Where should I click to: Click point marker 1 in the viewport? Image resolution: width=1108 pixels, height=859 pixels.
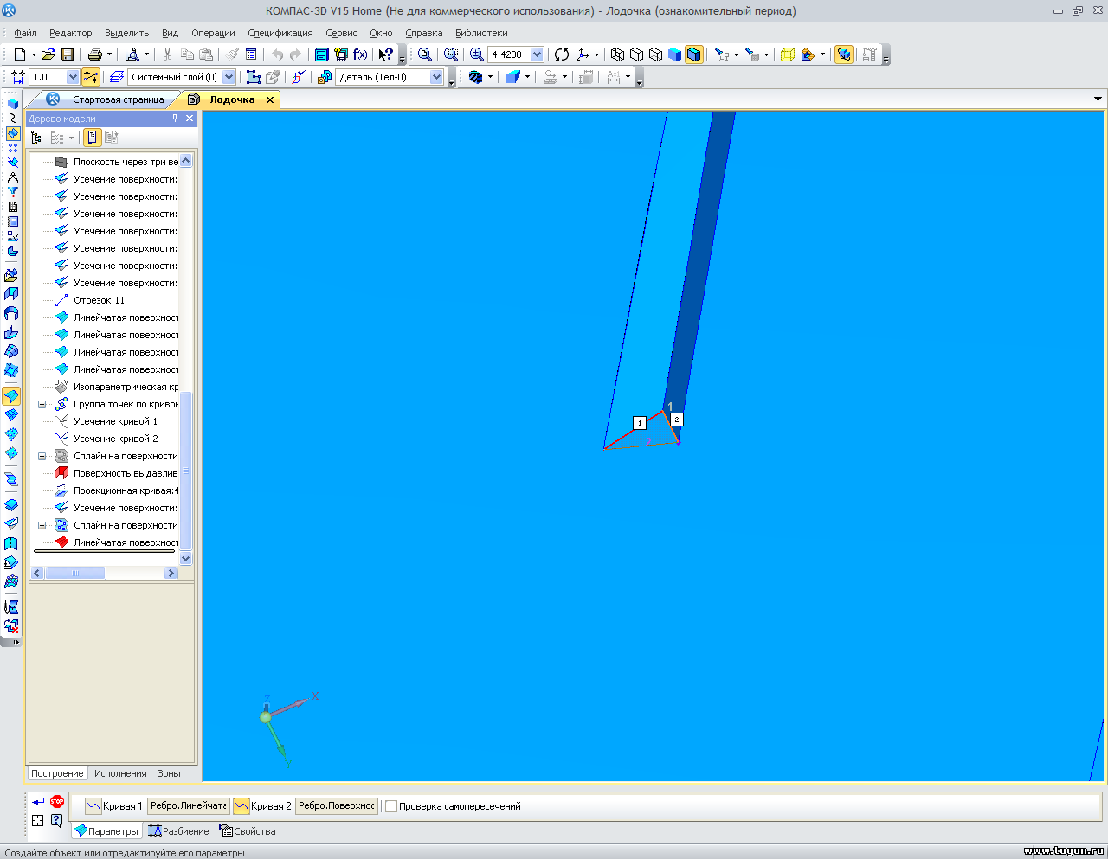[x=640, y=423]
